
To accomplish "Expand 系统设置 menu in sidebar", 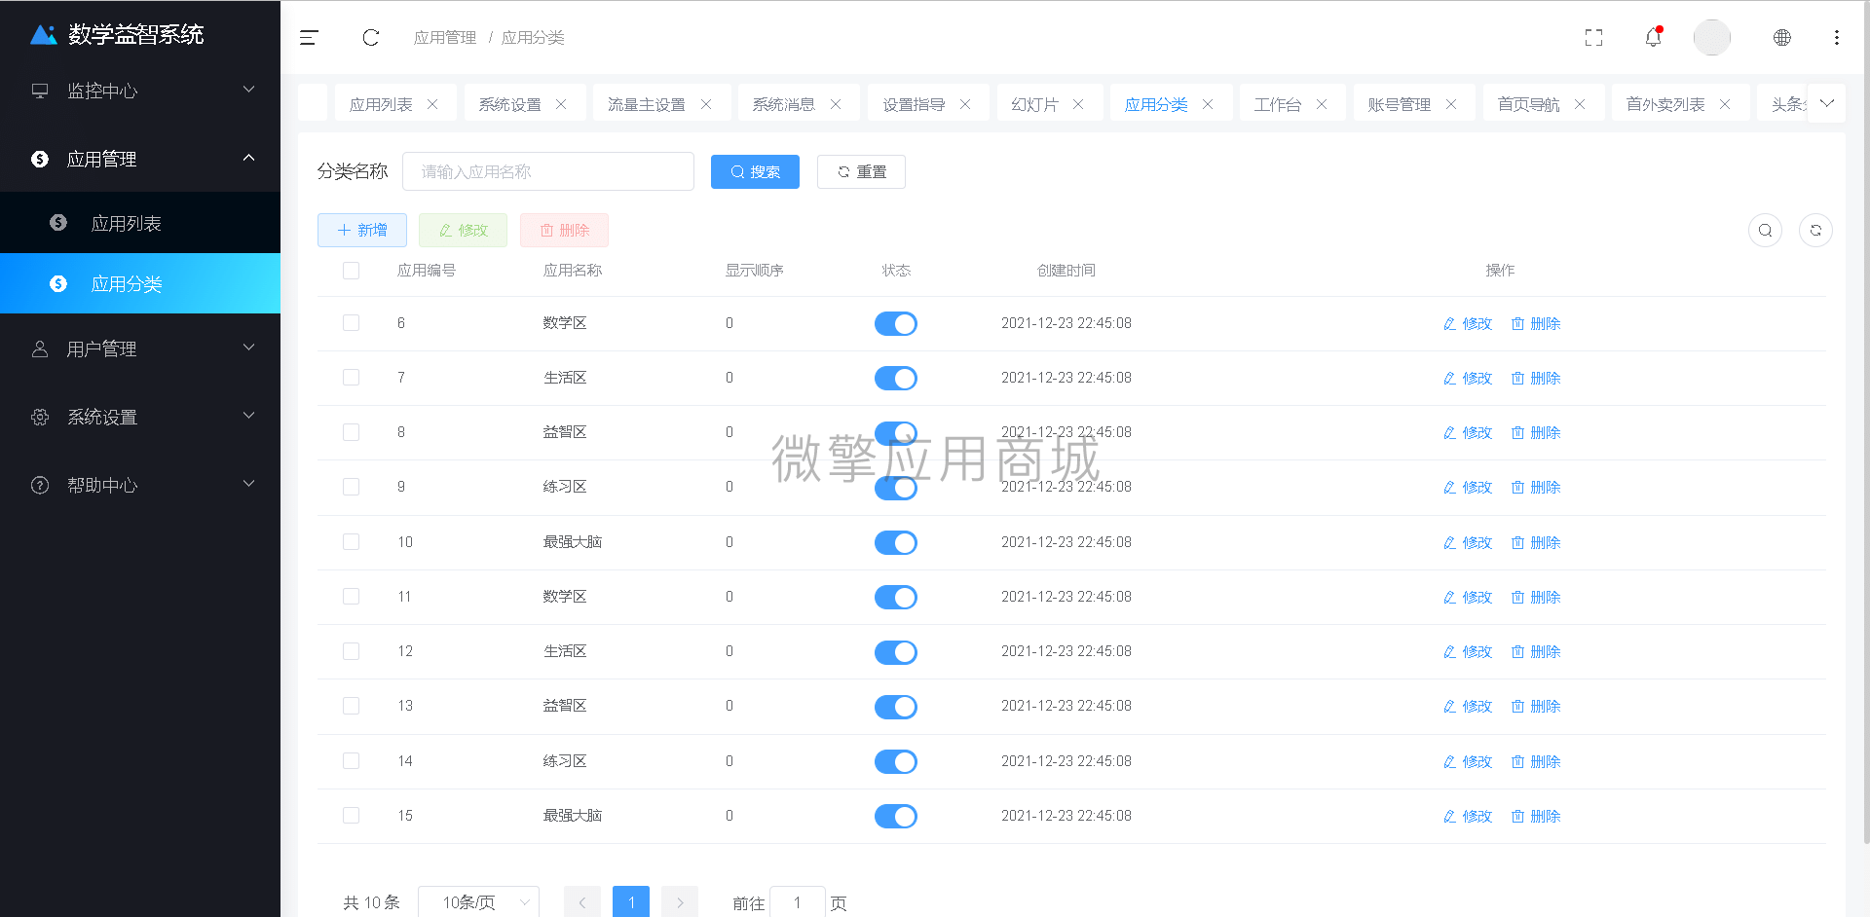I will 140,417.
